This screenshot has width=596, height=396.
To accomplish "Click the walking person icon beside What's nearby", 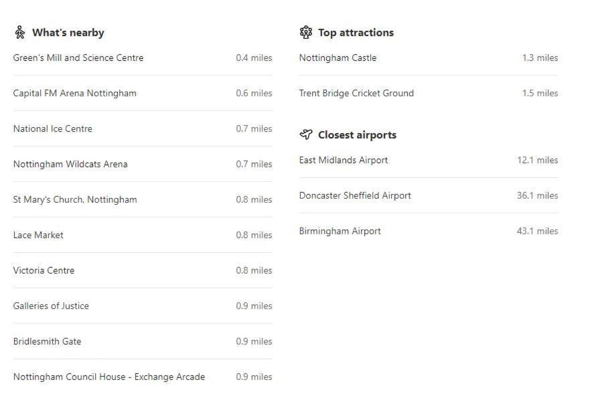I will (x=20, y=32).
